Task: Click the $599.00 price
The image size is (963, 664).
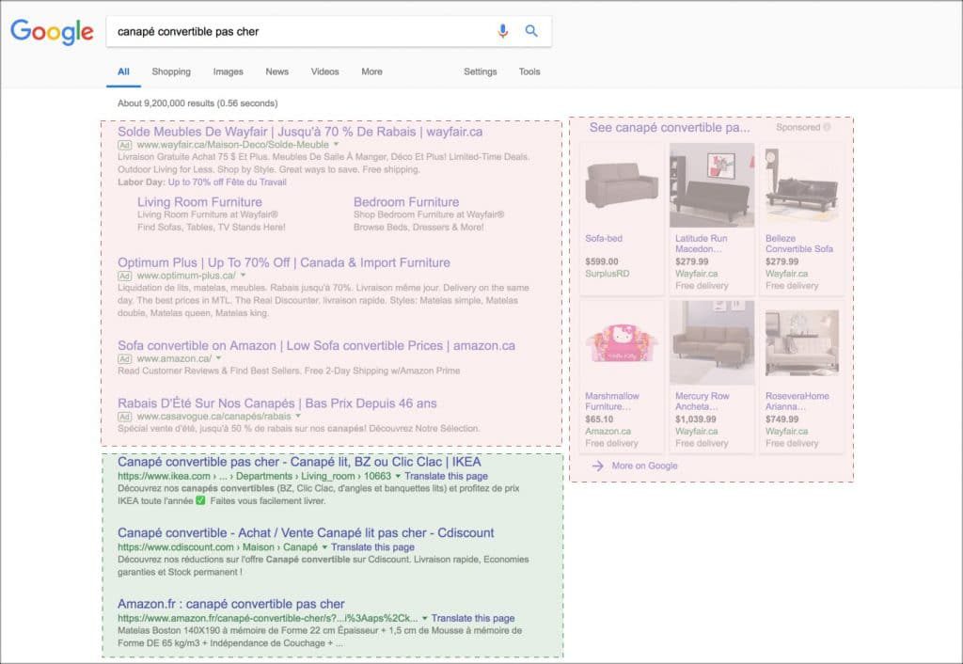Action: coord(602,261)
